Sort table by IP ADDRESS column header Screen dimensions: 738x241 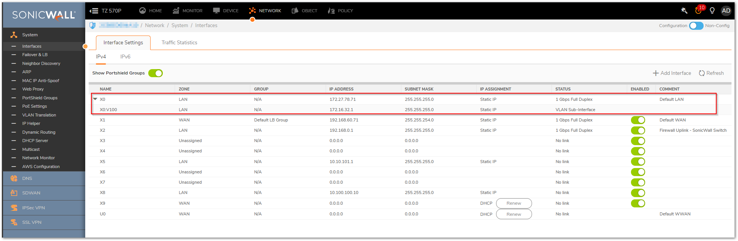[341, 89]
